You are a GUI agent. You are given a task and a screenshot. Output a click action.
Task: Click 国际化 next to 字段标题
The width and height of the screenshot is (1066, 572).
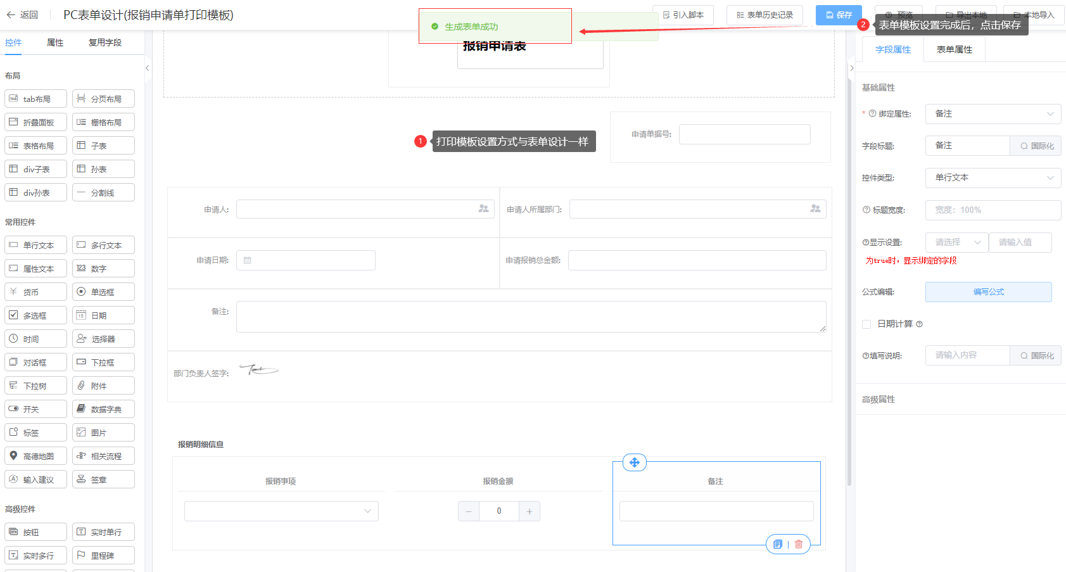[1036, 146]
